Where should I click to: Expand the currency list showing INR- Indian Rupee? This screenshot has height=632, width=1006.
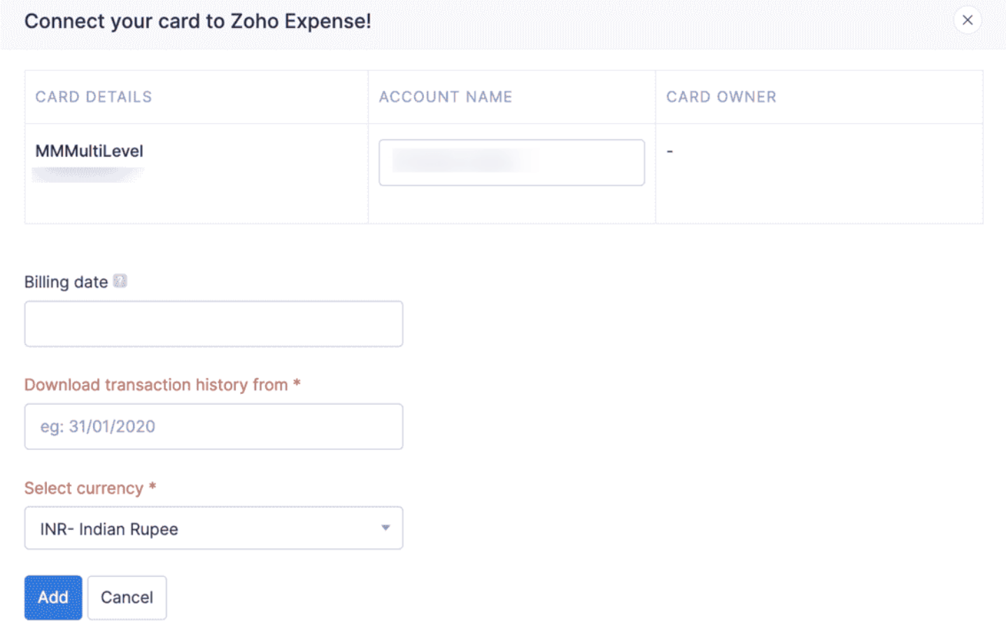tap(213, 528)
